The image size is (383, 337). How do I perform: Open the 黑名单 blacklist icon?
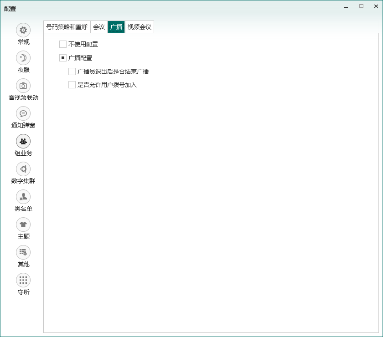click(23, 197)
